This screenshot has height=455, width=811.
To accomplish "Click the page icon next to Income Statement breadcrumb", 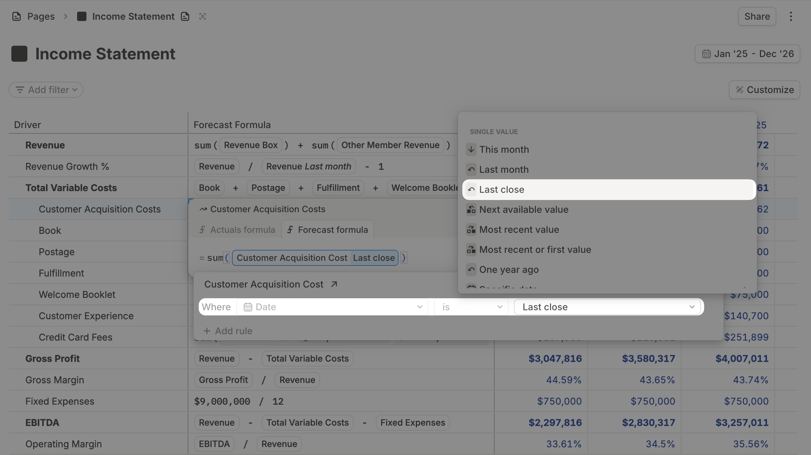I will (x=185, y=16).
